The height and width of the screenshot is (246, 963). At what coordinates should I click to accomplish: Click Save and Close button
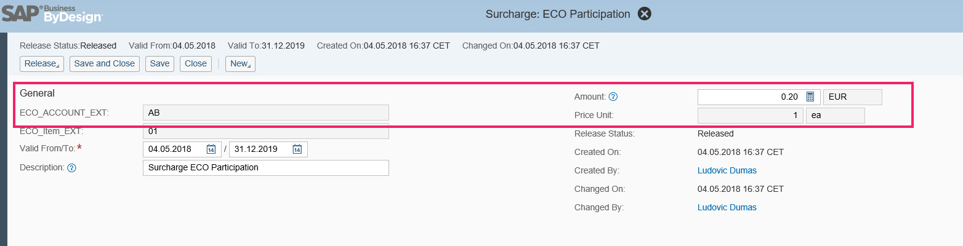click(x=105, y=64)
